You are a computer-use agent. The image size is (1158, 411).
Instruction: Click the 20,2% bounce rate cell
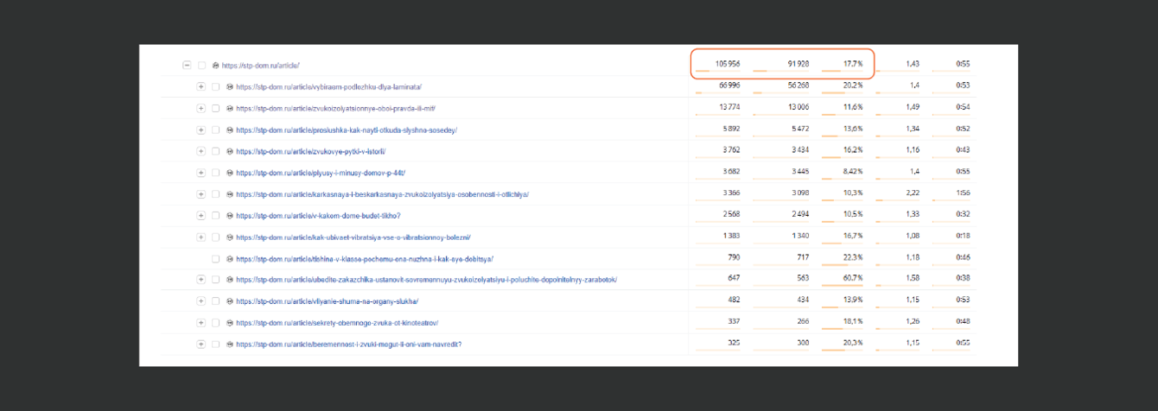(852, 85)
